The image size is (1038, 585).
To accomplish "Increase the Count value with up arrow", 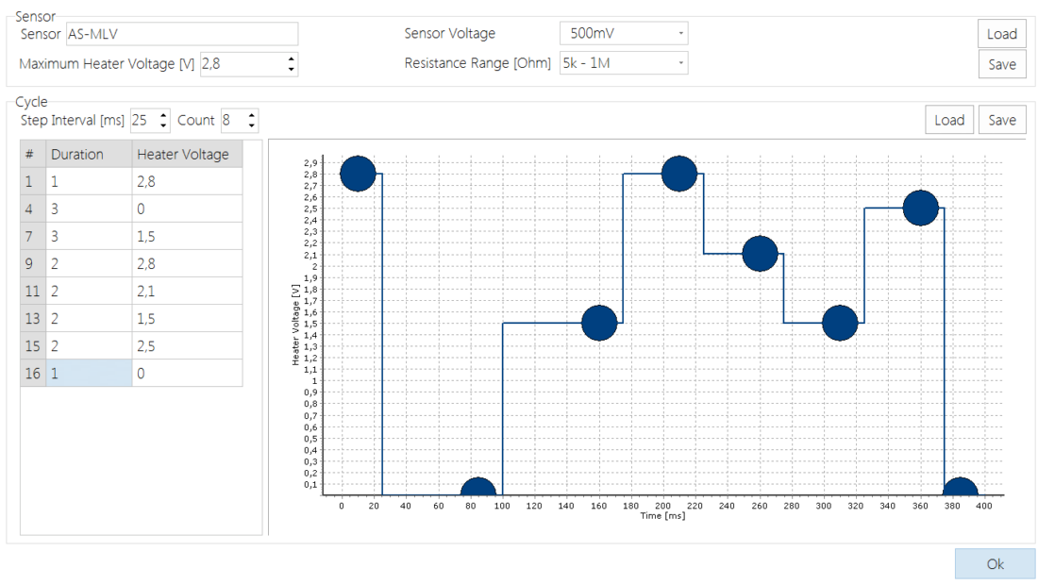I will (x=251, y=115).
